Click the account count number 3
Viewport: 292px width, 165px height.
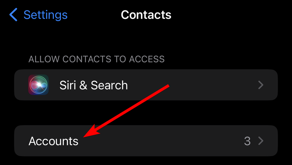pos(247,141)
